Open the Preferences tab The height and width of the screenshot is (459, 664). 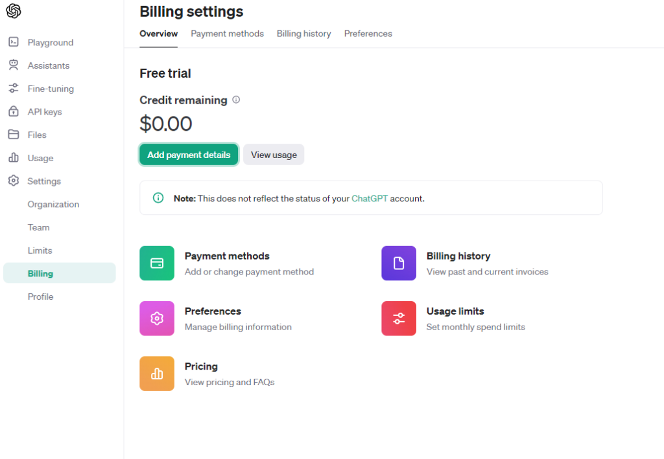(x=368, y=34)
